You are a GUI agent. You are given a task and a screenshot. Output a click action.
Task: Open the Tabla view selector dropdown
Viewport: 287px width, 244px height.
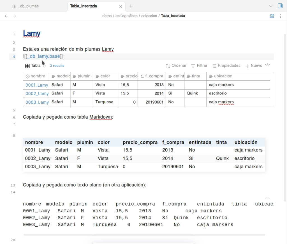tap(35, 66)
